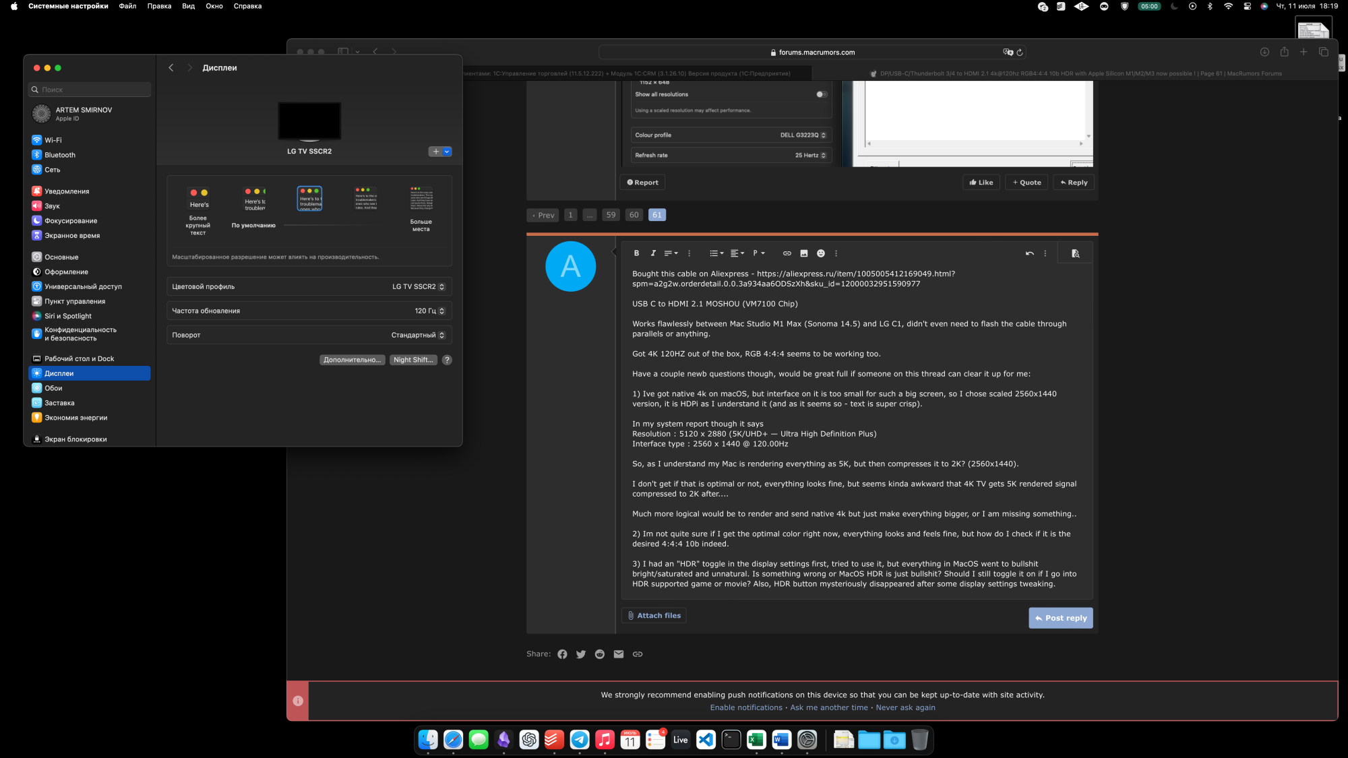Toggle italic formatting in reply editor
This screenshot has height=758, width=1348.
tap(653, 253)
